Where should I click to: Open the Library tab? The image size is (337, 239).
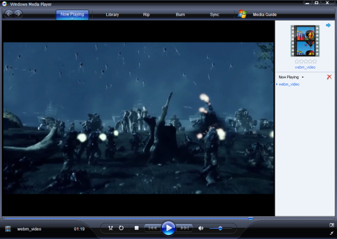[x=112, y=15]
